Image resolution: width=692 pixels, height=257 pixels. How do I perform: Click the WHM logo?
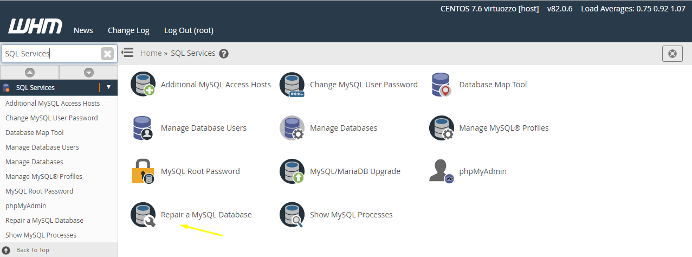35,27
